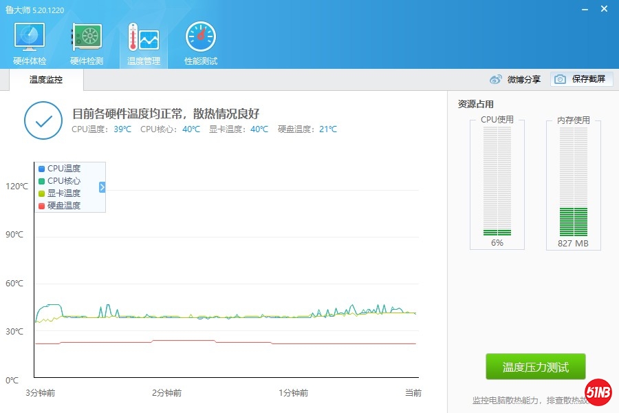This screenshot has height=413, width=619.
Task: Toggle the 显卡温度 series in chart legend
Action: 63,193
